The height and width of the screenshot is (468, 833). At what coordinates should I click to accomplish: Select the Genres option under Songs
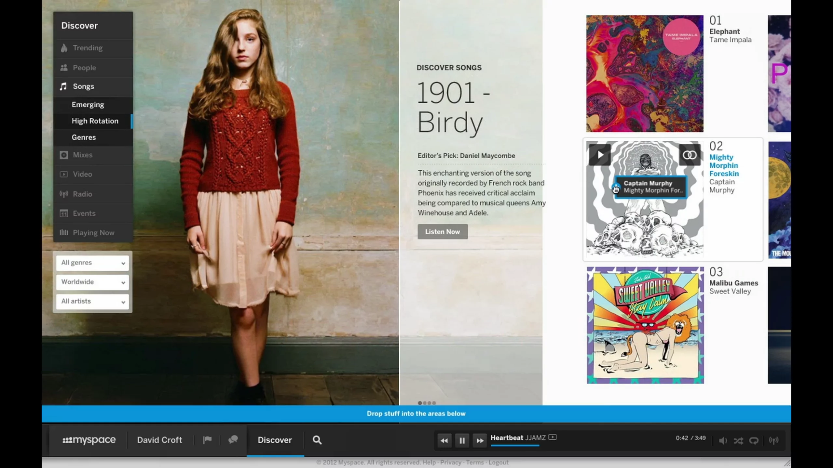tap(84, 137)
